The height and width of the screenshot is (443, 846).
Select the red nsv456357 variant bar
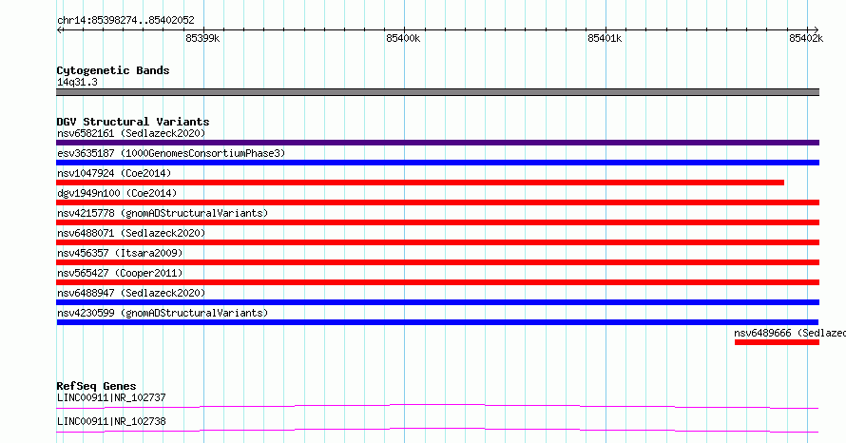pyautogui.click(x=437, y=262)
